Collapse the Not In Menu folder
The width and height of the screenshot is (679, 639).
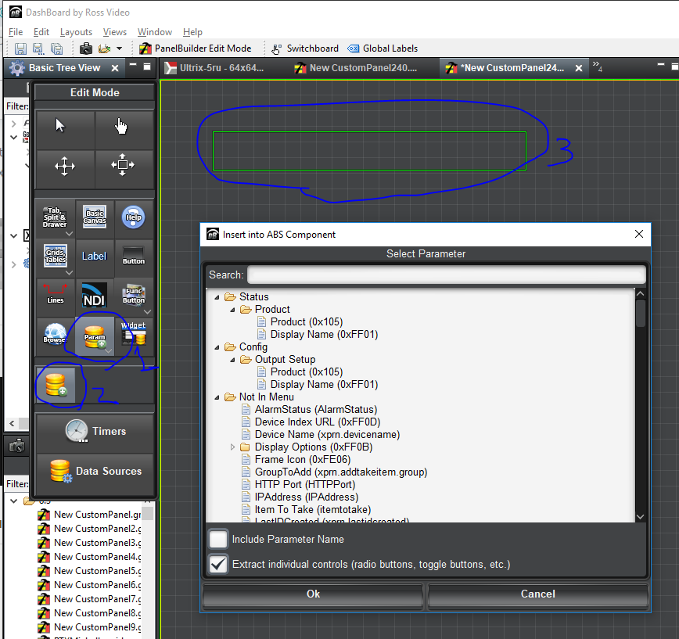tap(217, 398)
